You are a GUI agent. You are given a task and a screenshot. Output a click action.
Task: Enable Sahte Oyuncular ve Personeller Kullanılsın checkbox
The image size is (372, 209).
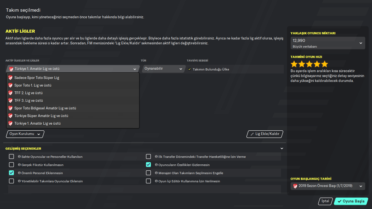click(11, 156)
